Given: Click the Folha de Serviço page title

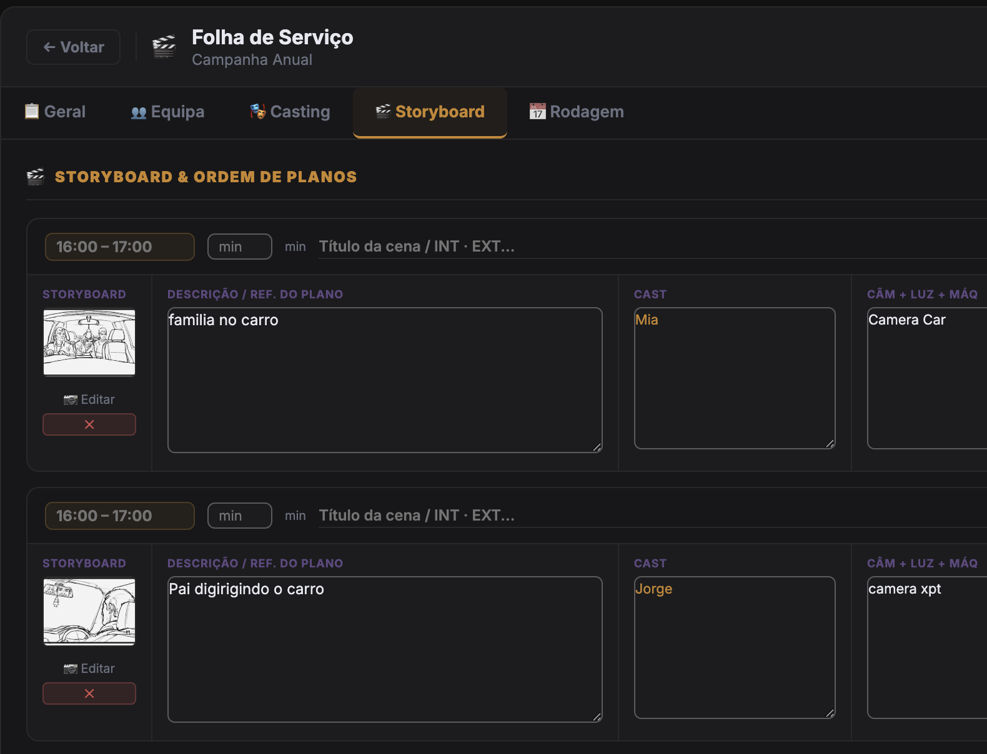Looking at the screenshot, I should tap(272, 37).
